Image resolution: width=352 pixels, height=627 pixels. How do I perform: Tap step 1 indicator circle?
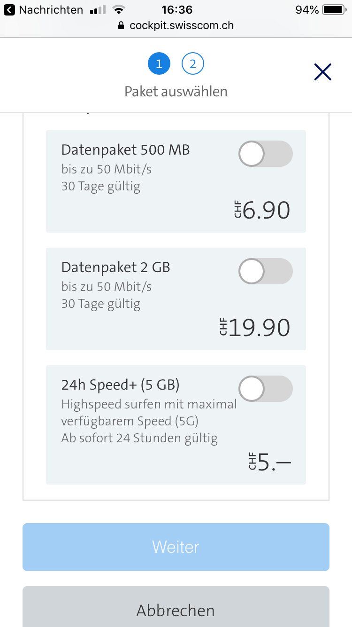coord(159,63)
